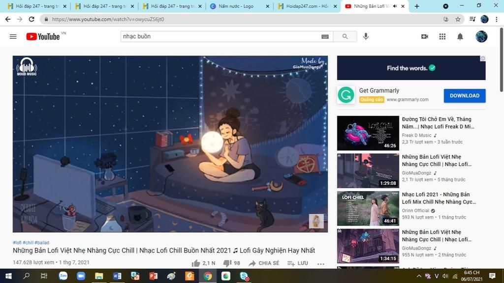The height and width of the screenshot is (283, 504).
Task: Open the YouTube apps grid
Action: [x=442, y=36]
